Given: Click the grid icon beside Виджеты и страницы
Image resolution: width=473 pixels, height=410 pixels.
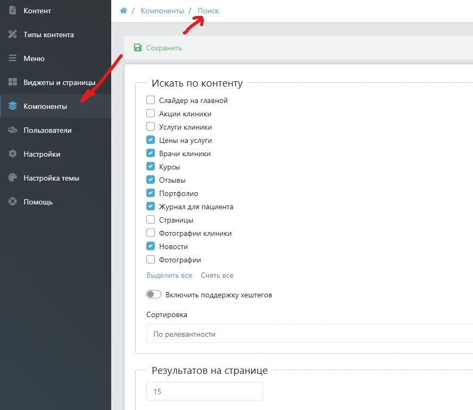Looking at the screenshot, I should pos(13,82).
